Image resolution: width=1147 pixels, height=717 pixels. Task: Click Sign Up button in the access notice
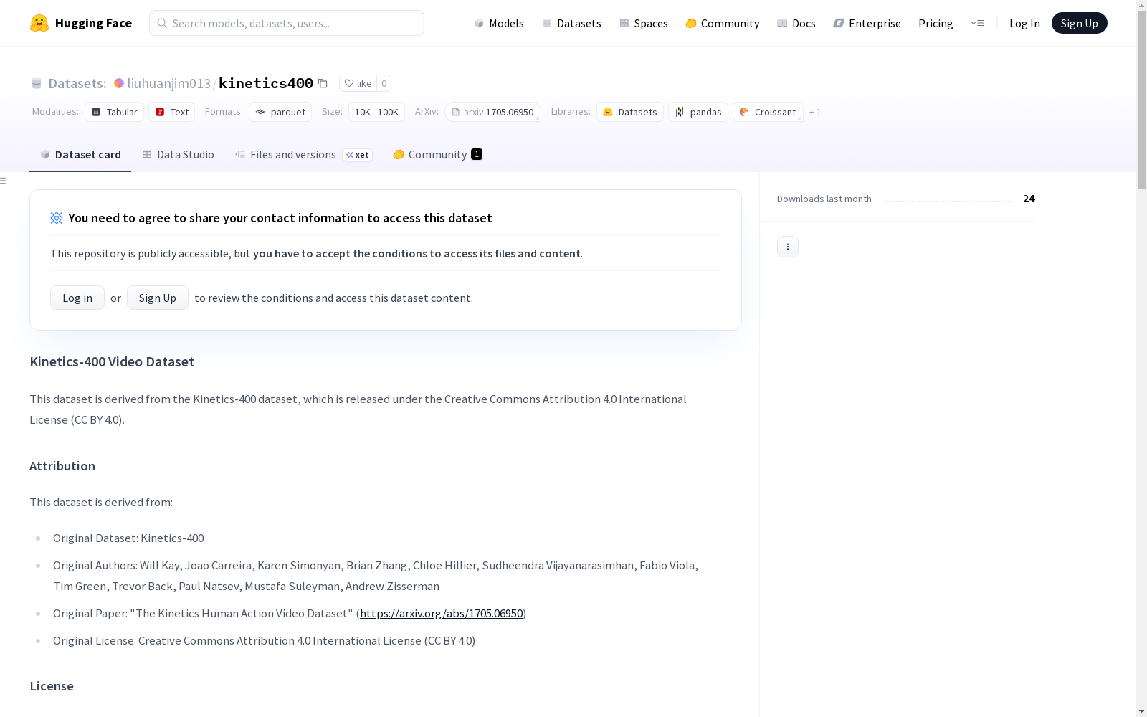(158, 298)
